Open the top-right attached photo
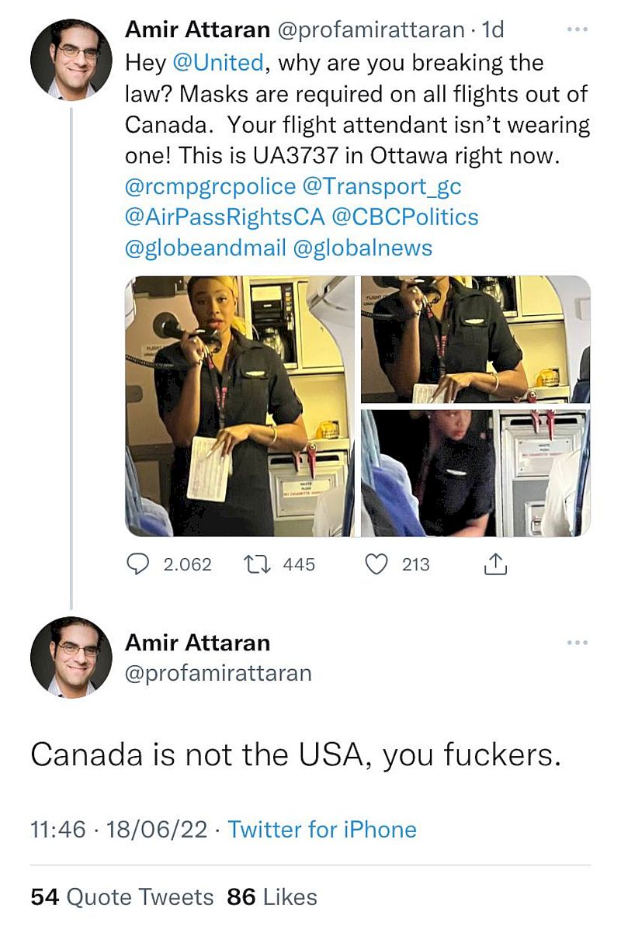The height and width of the screenshot is (926, 621). (475, 339)
